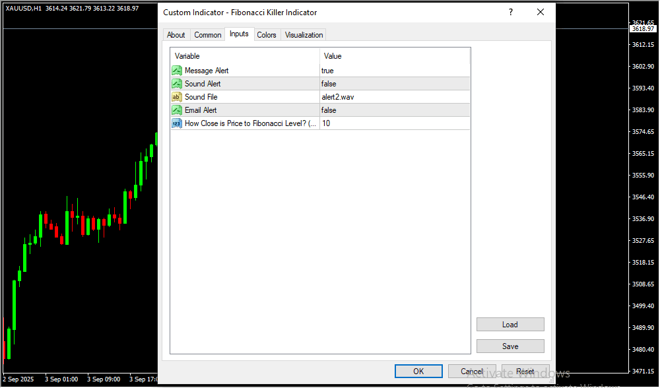
Task: Click the Sound File string icon
Action: (x=177, y=97)
